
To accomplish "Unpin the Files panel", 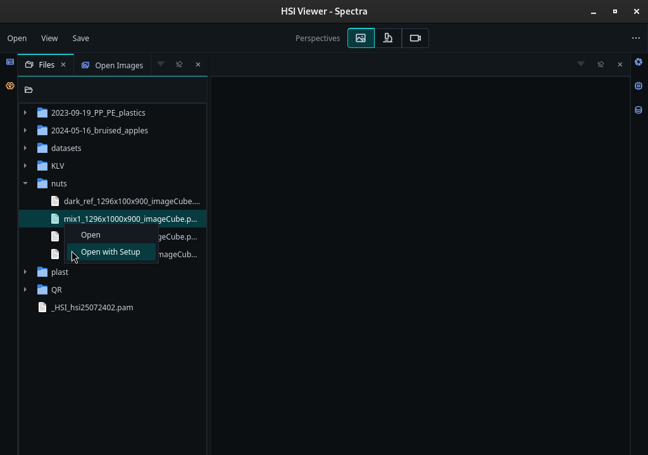I will [x=179, y=64].
